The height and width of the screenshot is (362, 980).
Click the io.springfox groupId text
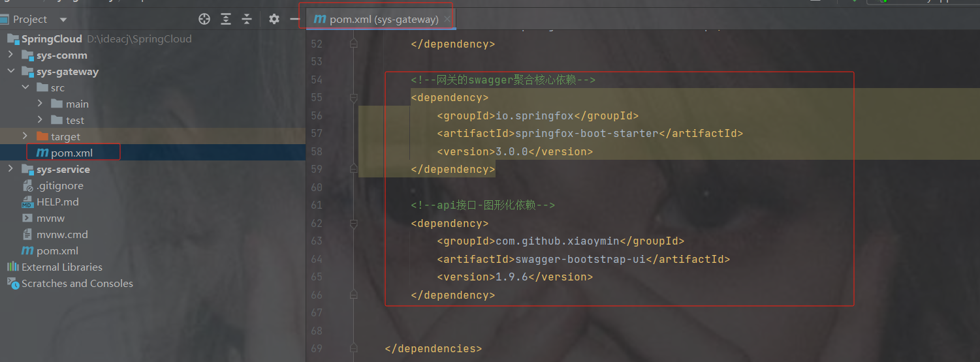tap(534, 115)
